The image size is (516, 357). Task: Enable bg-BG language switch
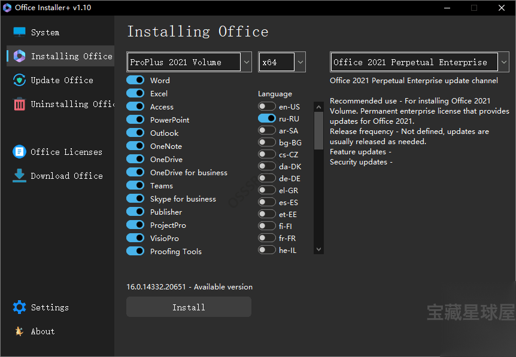[267, 142]
